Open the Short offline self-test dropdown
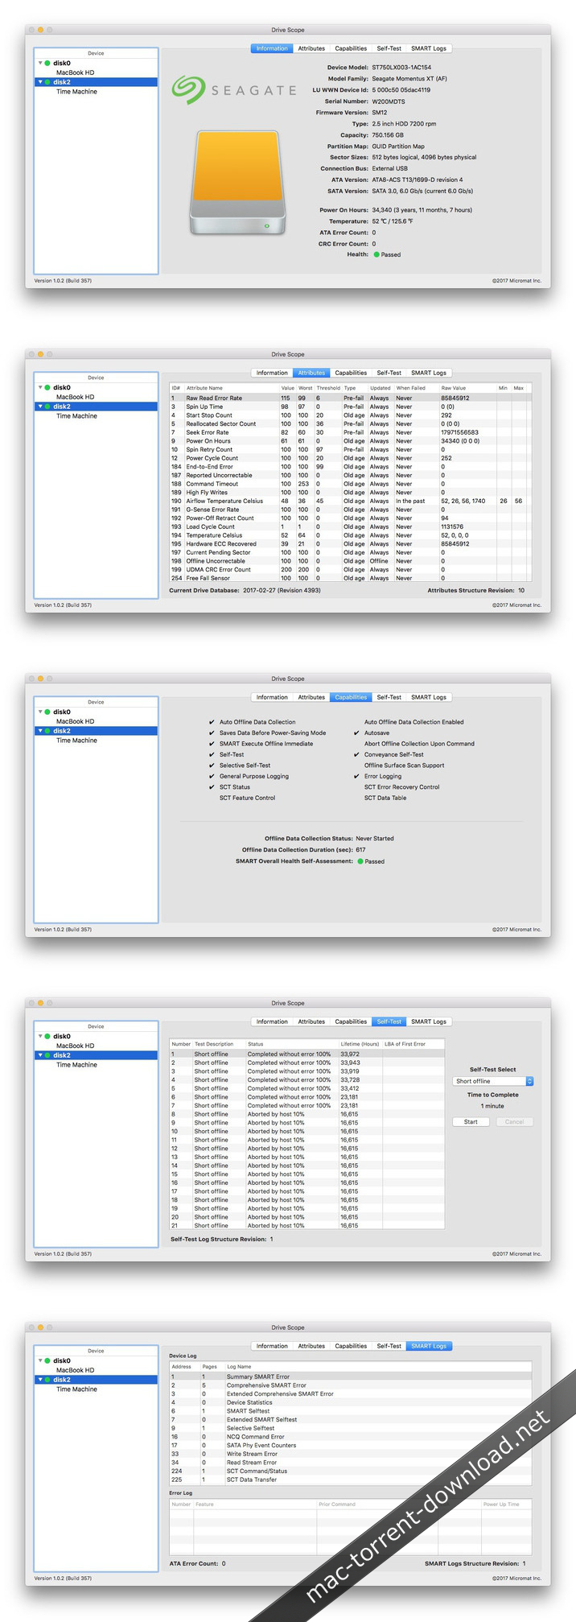Viewport: 576px width, 1622px height. pyautogui.click(x=493, y=1081)
